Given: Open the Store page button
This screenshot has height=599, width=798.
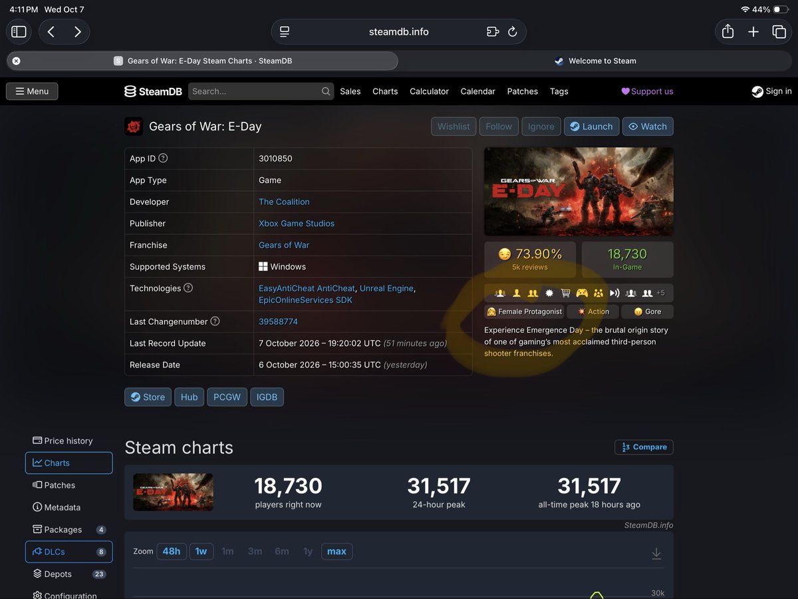Looking at the screenshot, I should tap(148, 397).
